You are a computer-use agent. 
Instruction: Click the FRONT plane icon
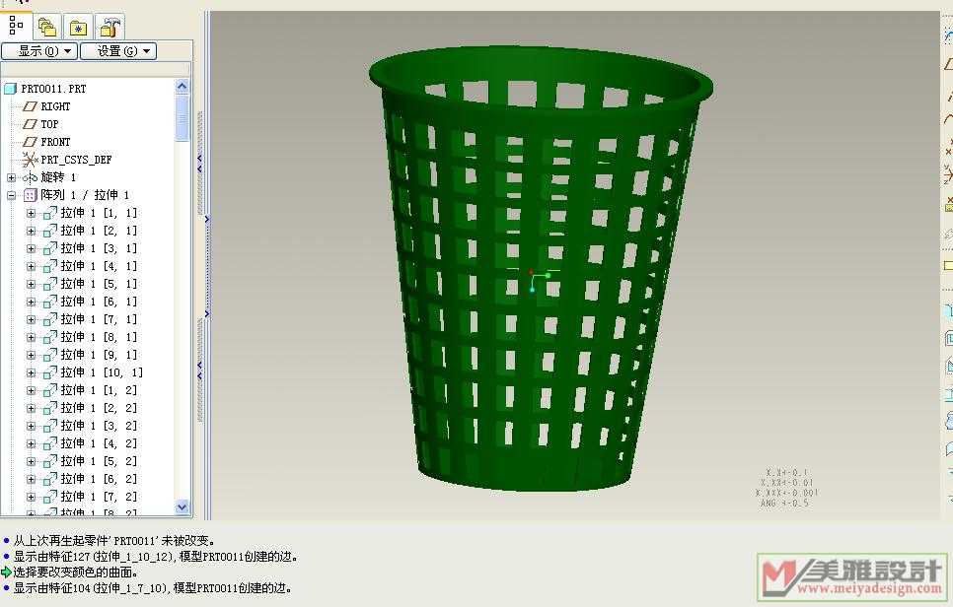click(30, 142)
